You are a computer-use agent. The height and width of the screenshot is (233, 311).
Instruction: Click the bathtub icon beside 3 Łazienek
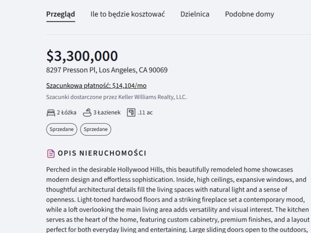(87, 113)
